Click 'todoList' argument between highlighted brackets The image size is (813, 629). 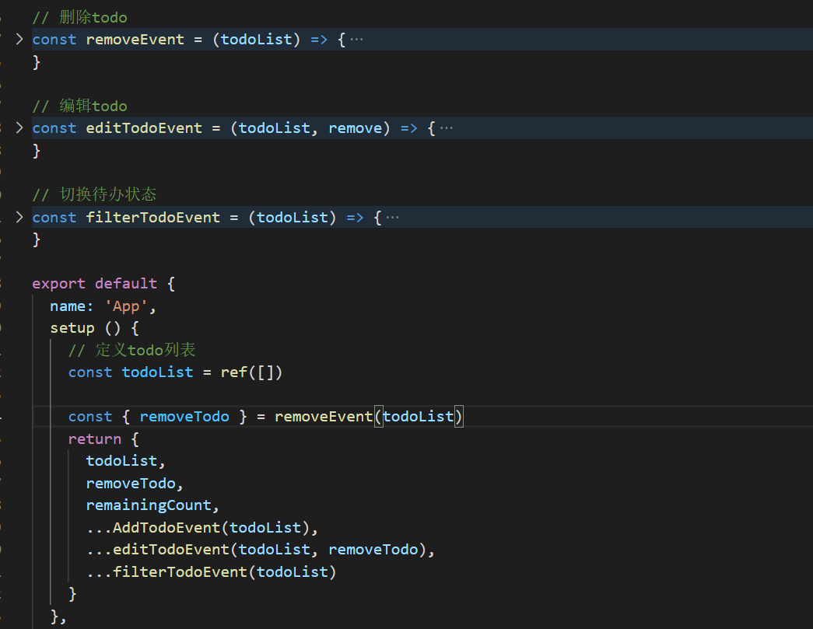(419, 417)
